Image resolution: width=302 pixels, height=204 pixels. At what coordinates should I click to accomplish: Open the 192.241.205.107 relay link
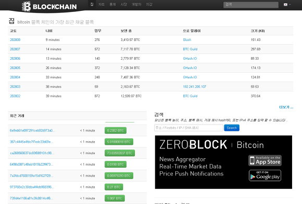pyautogui.click(x=195, y=87)
